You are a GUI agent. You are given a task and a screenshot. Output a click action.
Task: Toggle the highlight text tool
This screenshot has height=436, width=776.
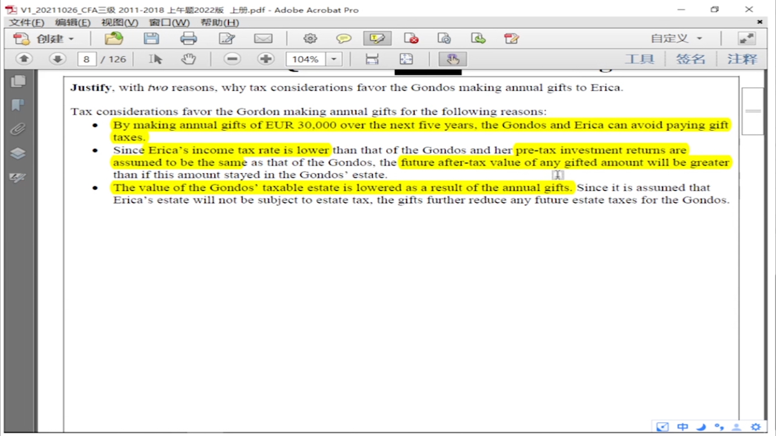coord(377,39)
